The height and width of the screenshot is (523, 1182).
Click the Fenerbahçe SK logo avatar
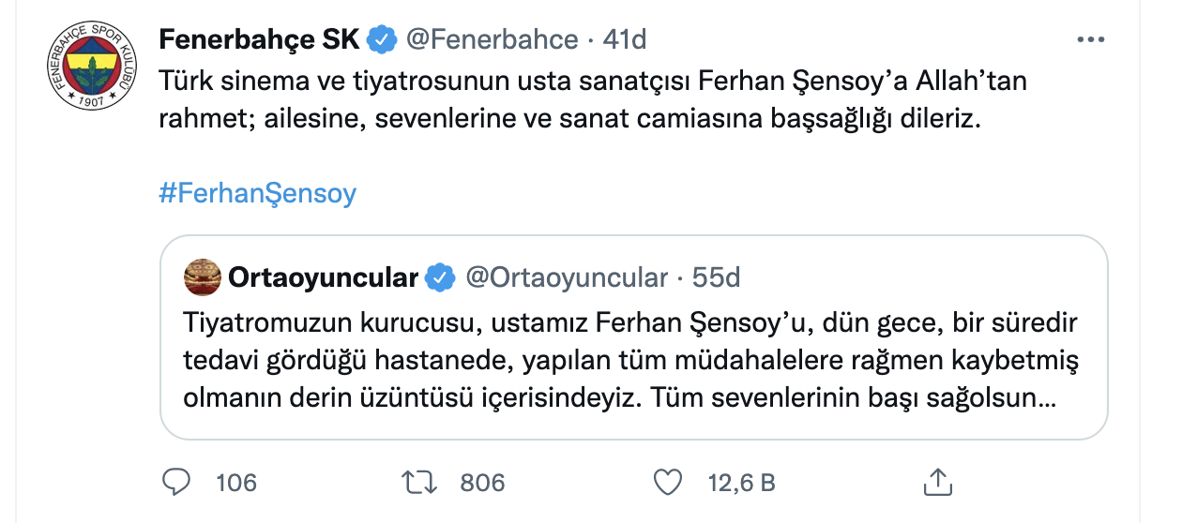(88, 72)
